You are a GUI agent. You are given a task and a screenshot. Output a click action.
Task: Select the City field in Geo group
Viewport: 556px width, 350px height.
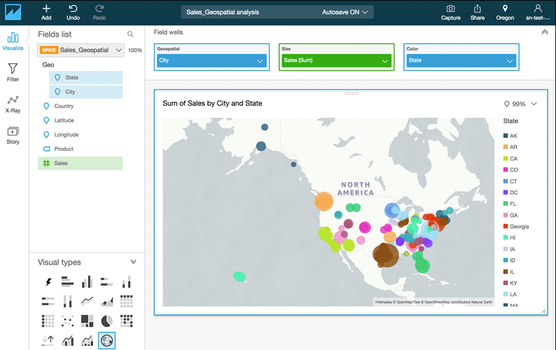pos(86,92)
